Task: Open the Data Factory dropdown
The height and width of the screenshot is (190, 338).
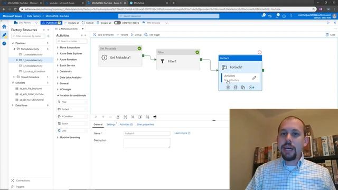Action: pos(26,23)
